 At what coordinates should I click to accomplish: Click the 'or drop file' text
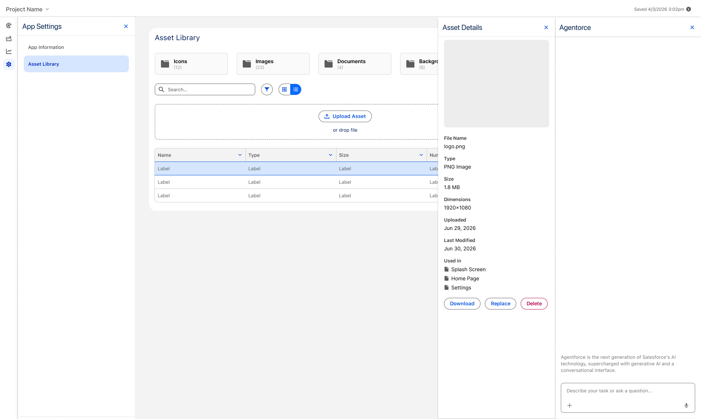coord(345,130)
